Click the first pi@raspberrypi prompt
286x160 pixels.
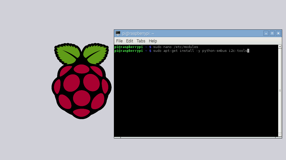tap(129, 47)
